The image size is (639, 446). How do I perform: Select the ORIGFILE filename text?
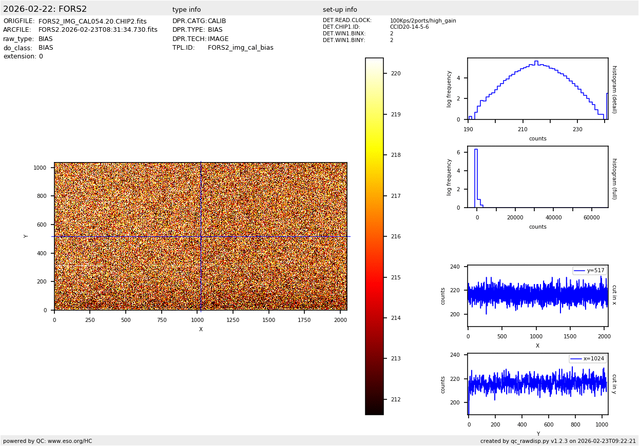pos(92,21)
